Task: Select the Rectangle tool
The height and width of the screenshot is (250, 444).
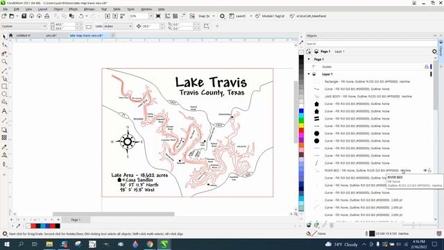Action: tap(4, 86)
